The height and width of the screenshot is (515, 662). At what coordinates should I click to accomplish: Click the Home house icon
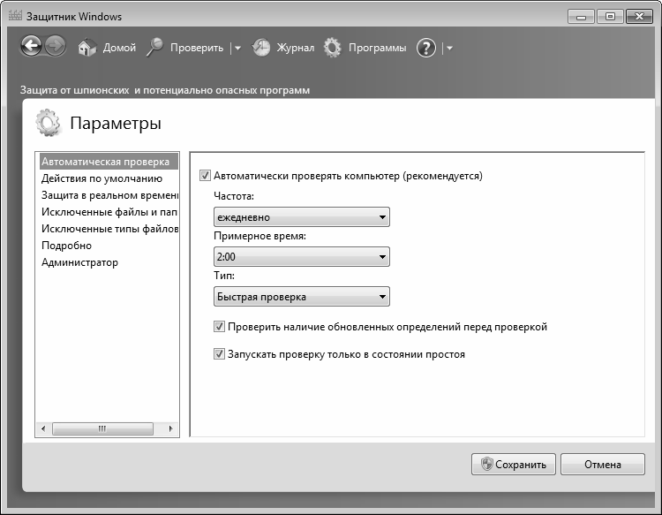coord(87,49)
